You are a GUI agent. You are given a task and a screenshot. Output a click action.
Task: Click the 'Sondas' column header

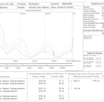pos(5,77)
